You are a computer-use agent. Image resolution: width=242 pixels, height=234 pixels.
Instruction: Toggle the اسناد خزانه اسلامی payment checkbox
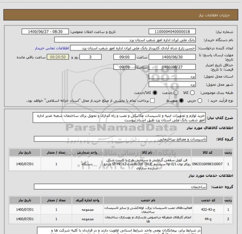pos(153,101)
